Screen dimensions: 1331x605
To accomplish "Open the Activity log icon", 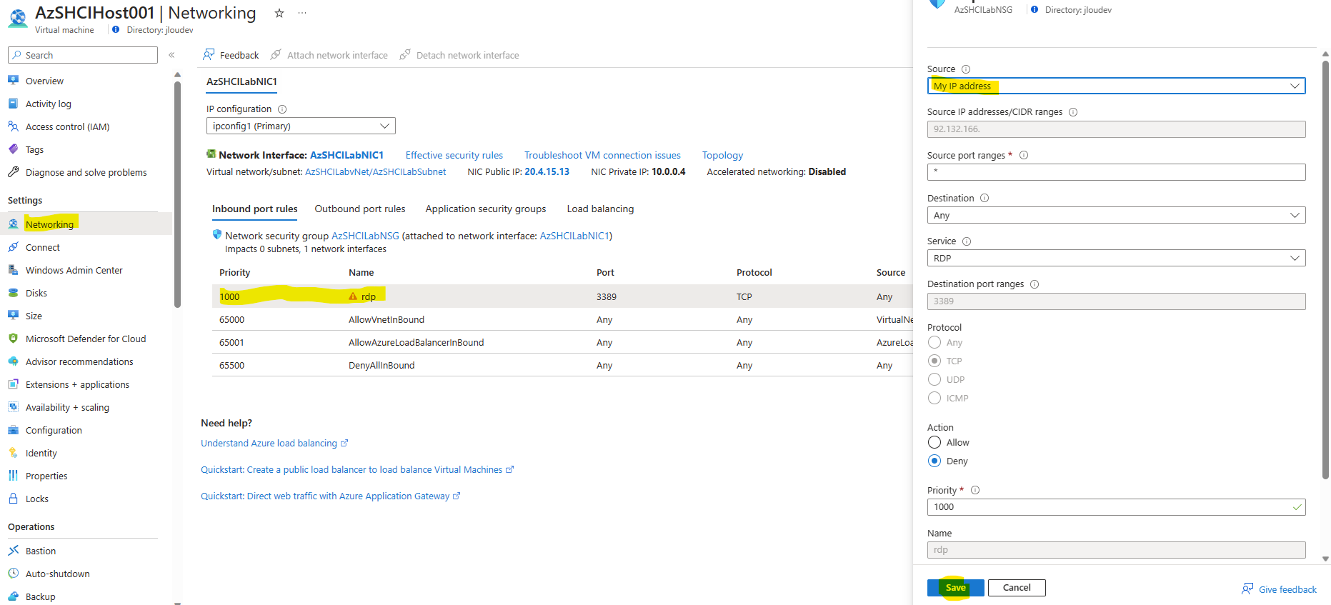I will pyautogui.click(x=13, y=104).
